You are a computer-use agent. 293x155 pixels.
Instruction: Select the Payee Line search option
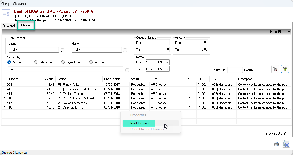click(x=70, y=62)
